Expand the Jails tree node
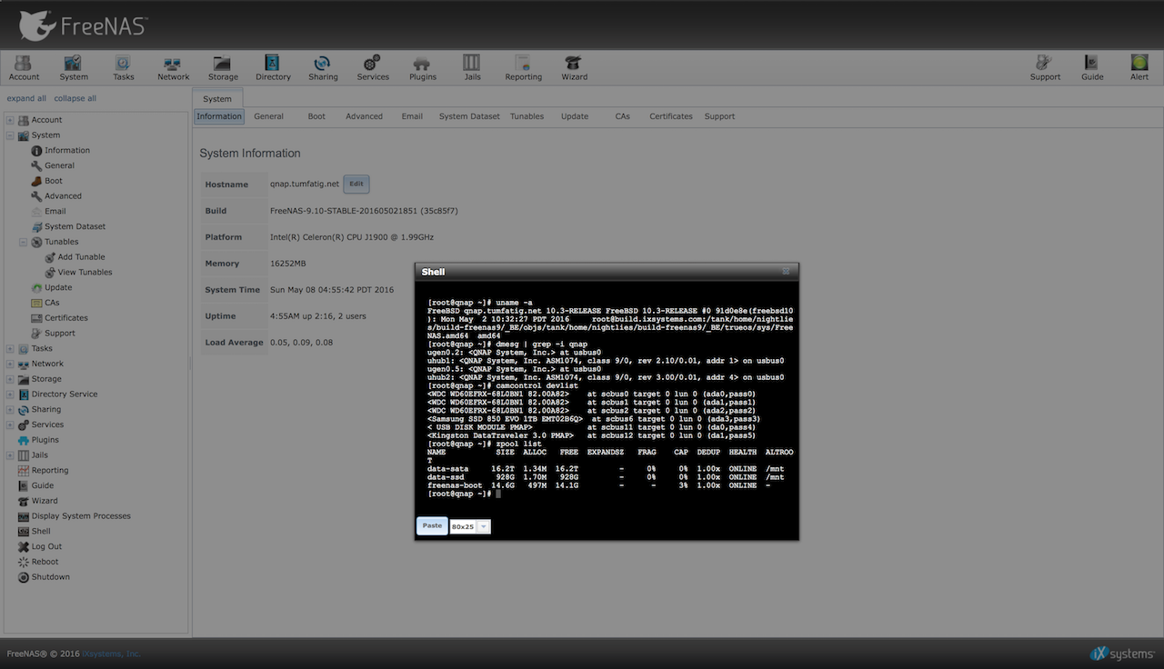The image size is (1164, 669). click(x=11, y=455)
